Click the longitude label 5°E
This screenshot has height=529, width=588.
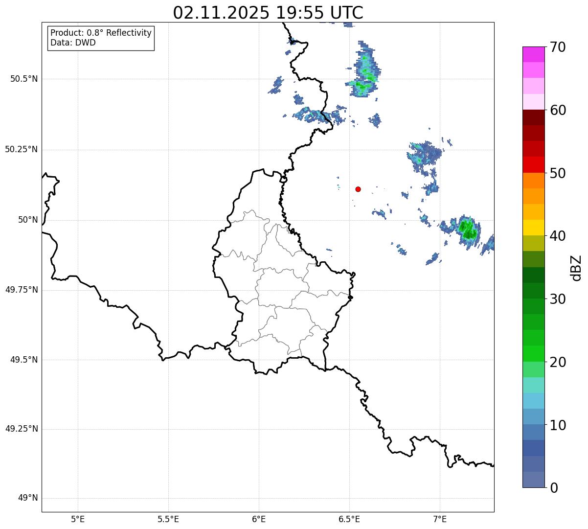coord(78,519)
